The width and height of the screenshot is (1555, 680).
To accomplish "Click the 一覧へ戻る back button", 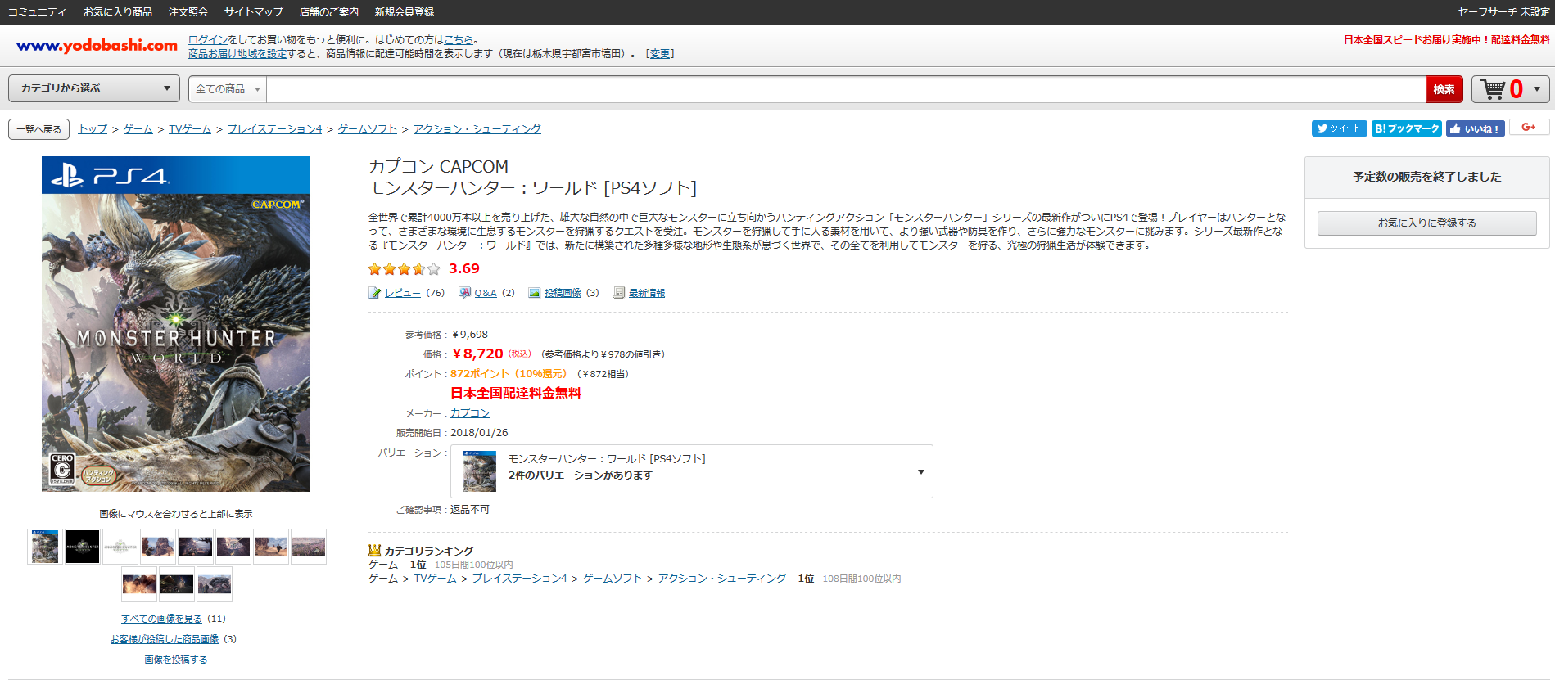I will [39, 129].
